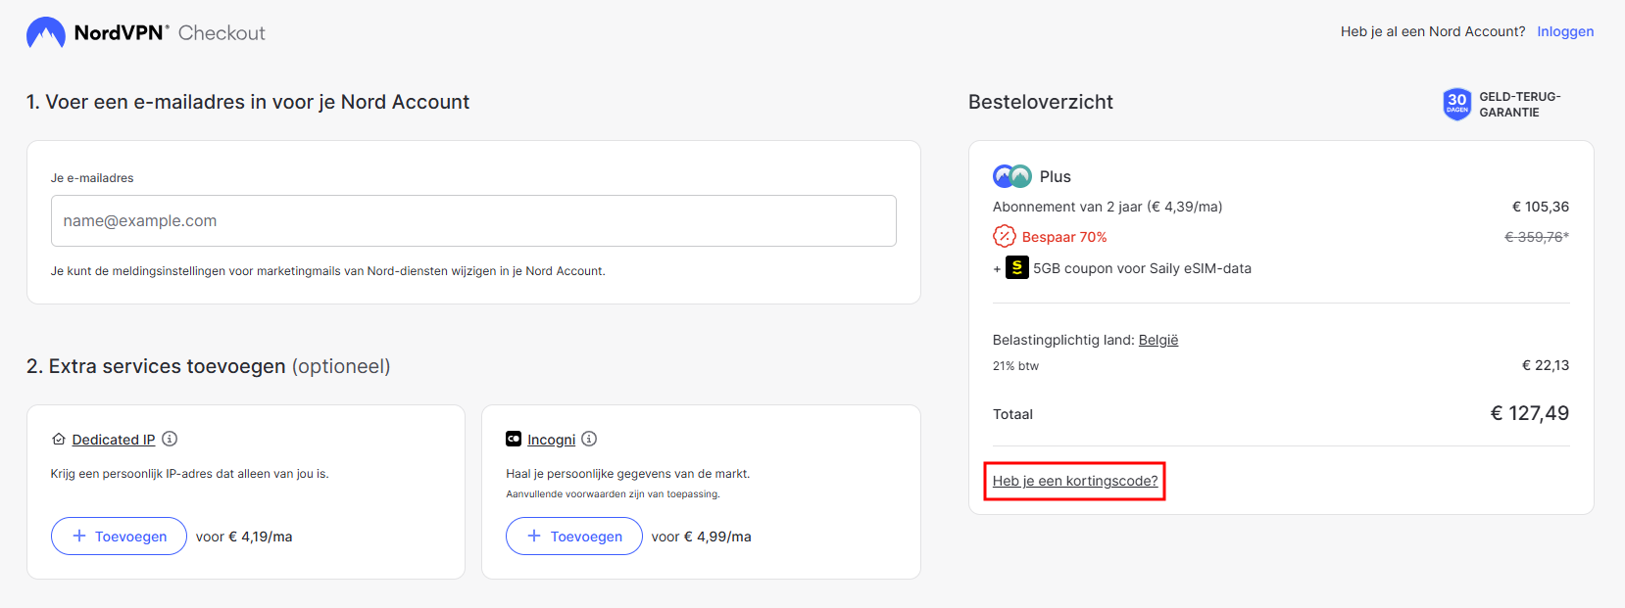Open the Dedicated IP link
Image resolution: width=1625 pixels, height=608 pixels.
[114, 440]
